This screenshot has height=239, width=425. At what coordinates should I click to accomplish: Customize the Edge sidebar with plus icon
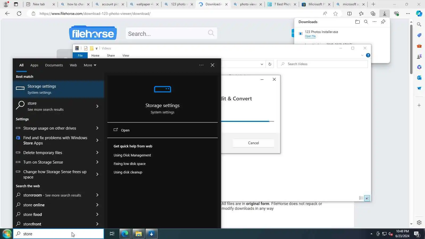[419, 105]
